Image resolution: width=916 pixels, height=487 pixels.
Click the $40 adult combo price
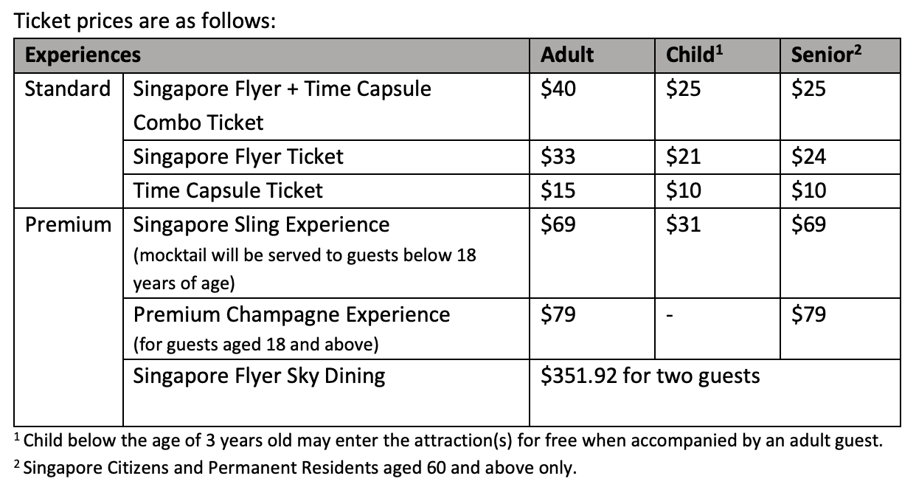[558, 90]
